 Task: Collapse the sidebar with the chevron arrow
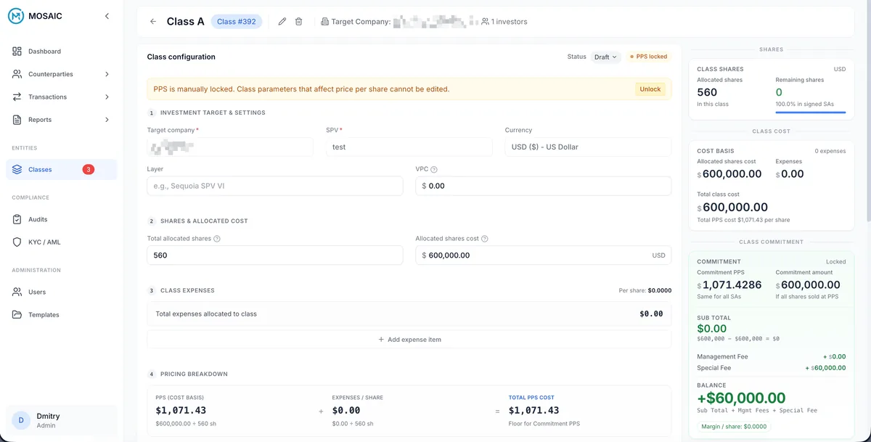[x=107, y=16]
